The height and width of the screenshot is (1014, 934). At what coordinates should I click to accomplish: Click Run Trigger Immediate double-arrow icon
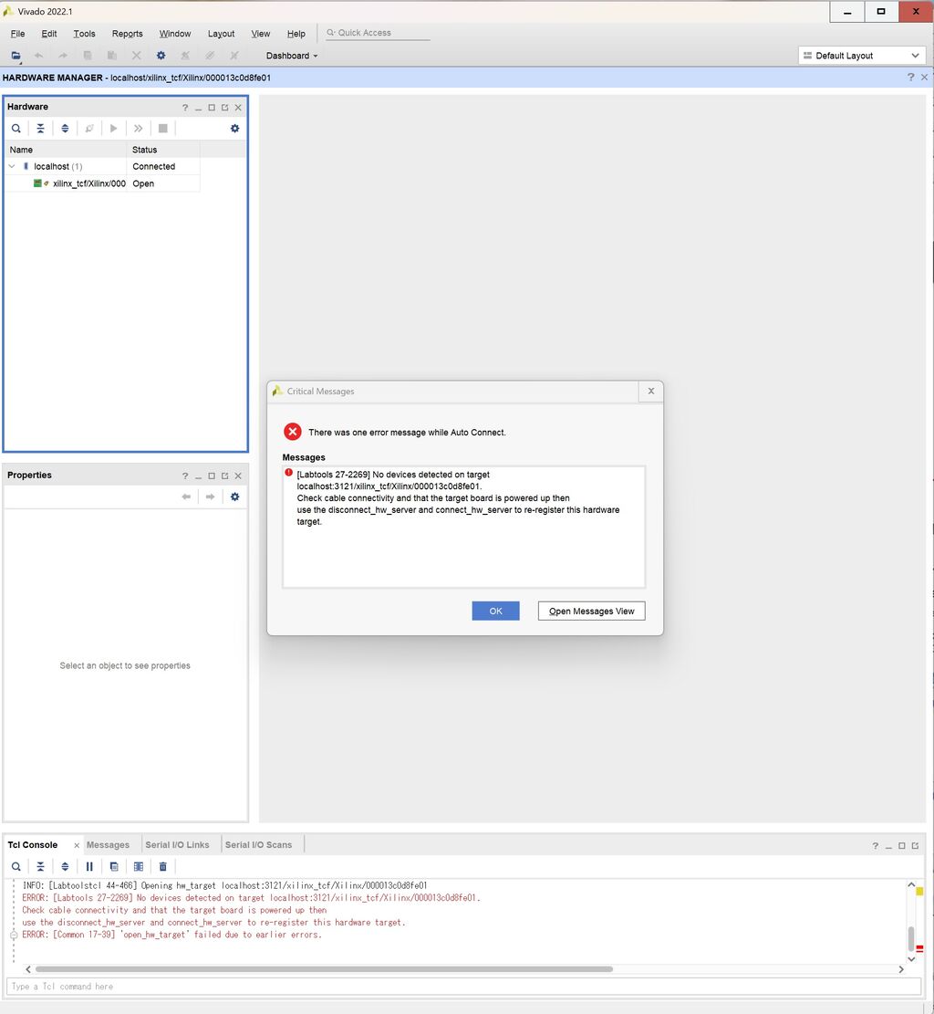point(139,128)
